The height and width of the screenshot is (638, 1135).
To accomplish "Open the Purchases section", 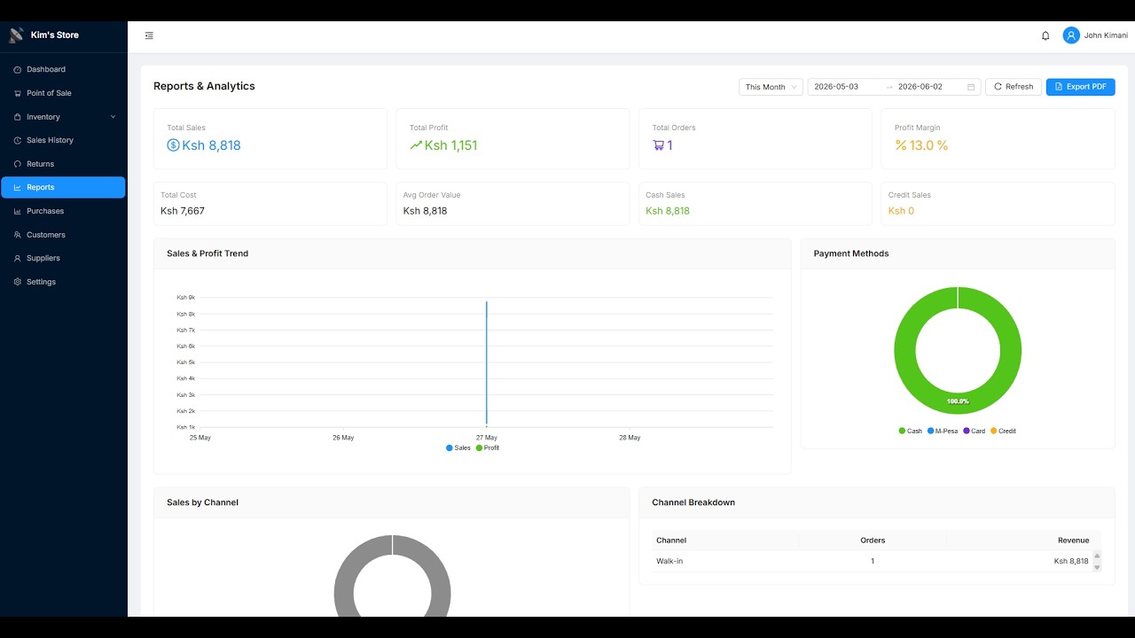I will (x=63, y=211).
